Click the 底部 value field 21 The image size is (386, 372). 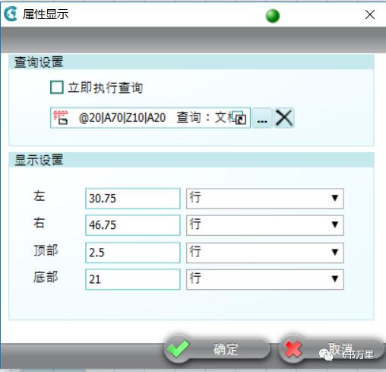[x=133, y=279]
